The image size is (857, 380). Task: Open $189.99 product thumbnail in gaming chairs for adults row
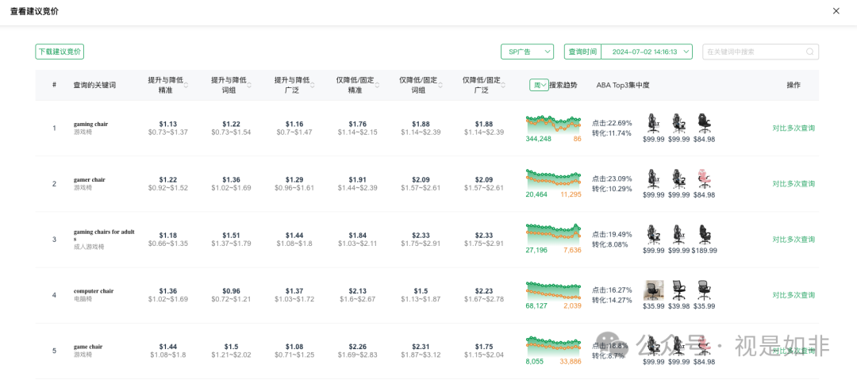[x=704, y=235]
